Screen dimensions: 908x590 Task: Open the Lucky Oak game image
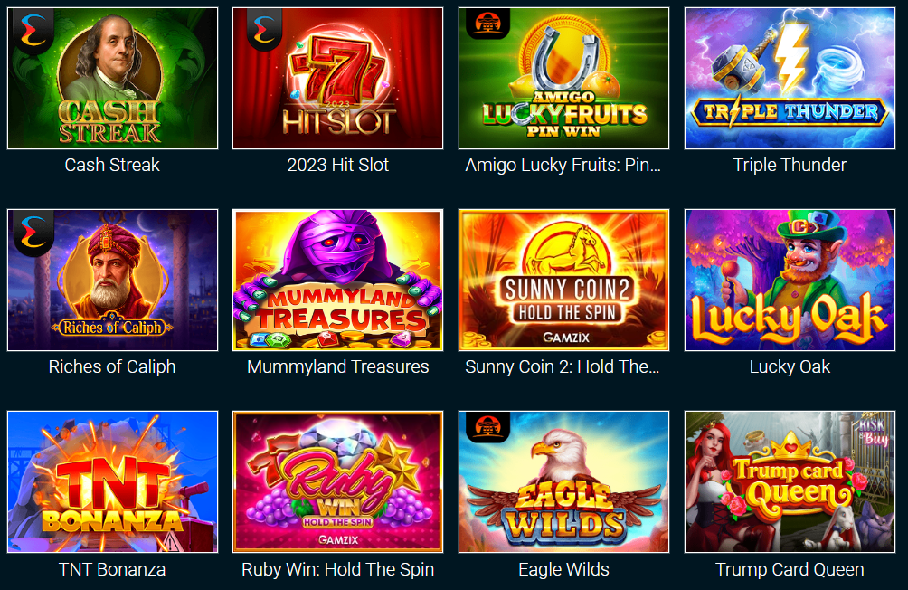coord(790,280)
